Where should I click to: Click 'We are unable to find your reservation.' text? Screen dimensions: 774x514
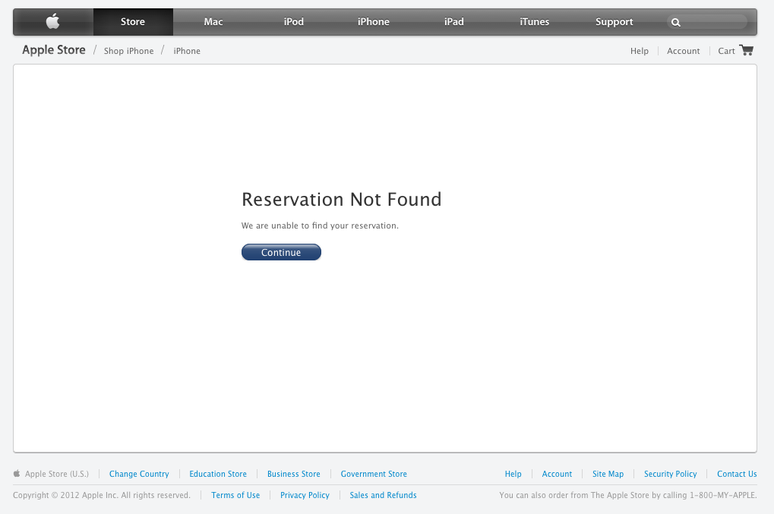point(320,225)
